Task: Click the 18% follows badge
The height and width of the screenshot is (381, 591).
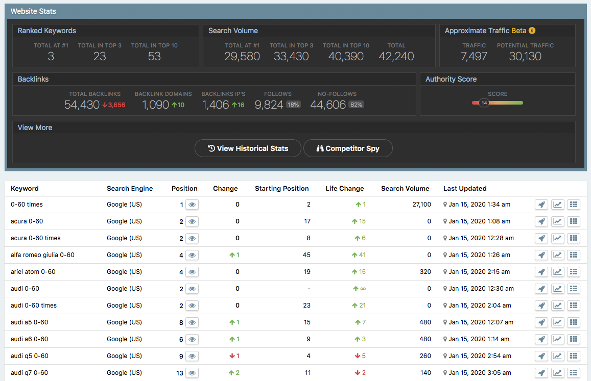Action: [293, 105]
